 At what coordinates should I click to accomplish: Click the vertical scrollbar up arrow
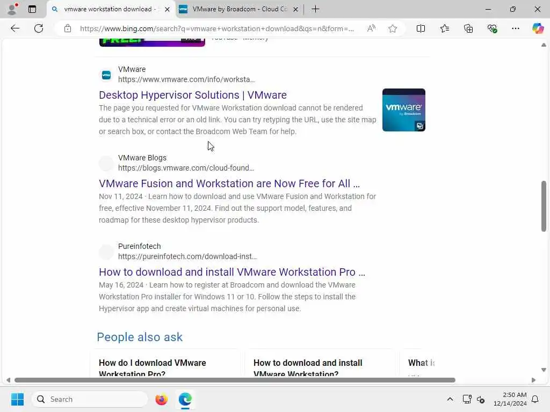pyautogui.click(x=544, y=45)
